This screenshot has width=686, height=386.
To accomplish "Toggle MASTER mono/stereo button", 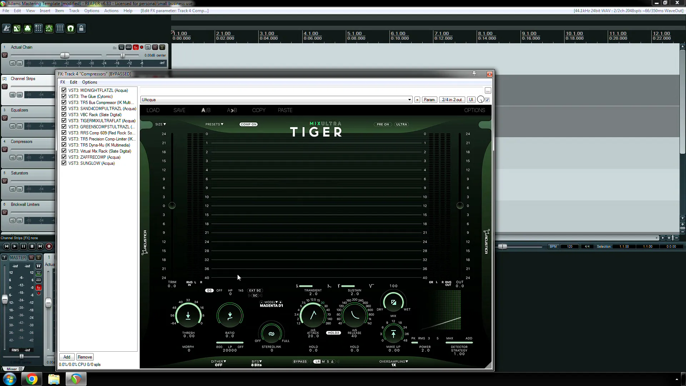I will (39, 266).
